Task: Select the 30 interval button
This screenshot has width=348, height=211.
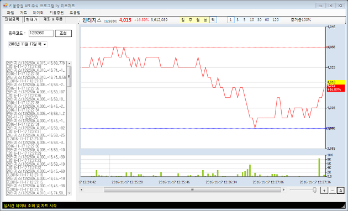Action: pos(260,20)
